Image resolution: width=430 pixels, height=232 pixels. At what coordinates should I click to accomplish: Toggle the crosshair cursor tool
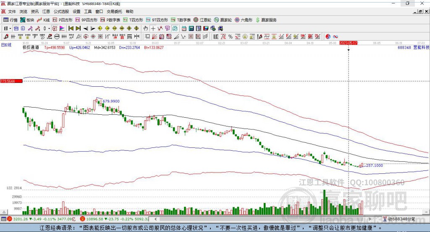pyautogui.click(x=153, y=28)
